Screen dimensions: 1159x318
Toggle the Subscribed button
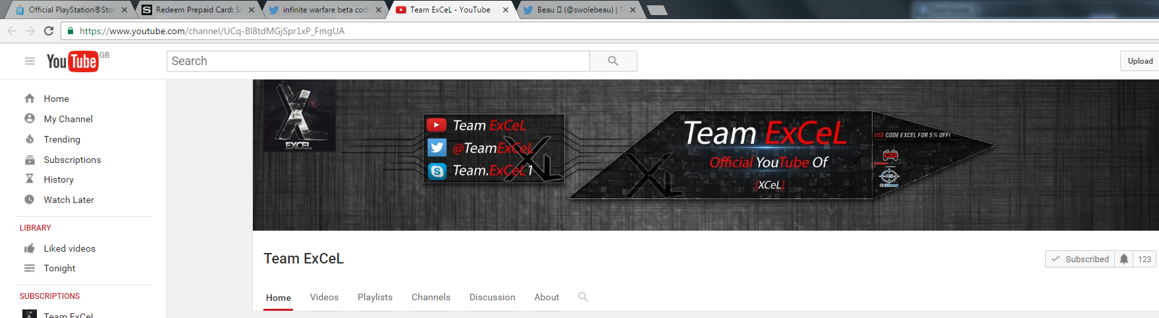pos(1080,259)
